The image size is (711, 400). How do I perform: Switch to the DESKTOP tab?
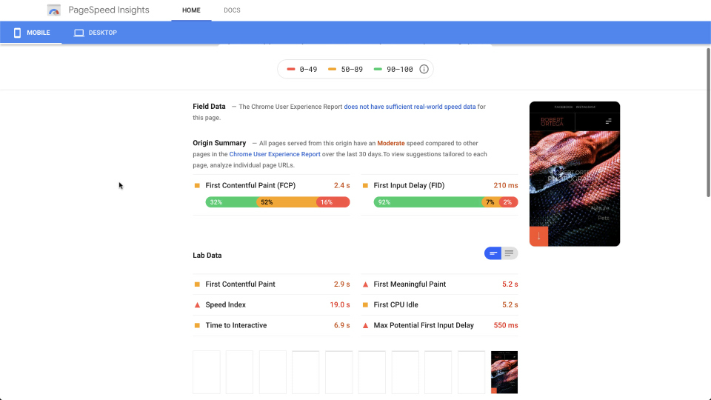click(x=96, y=33)
